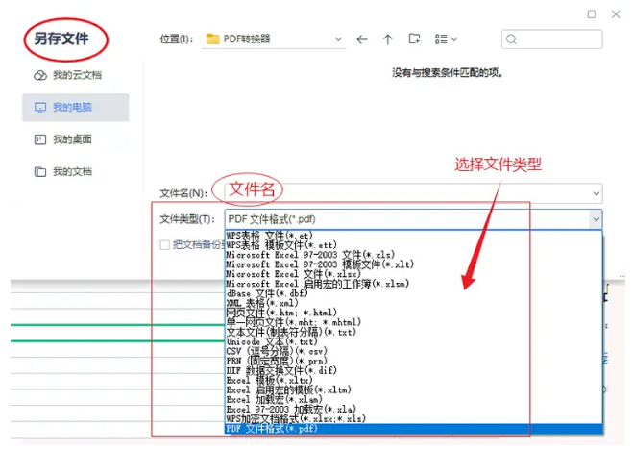The image size is (633, 452).
Task: Change the file list view mode
Action: click(x=446, y=39)
